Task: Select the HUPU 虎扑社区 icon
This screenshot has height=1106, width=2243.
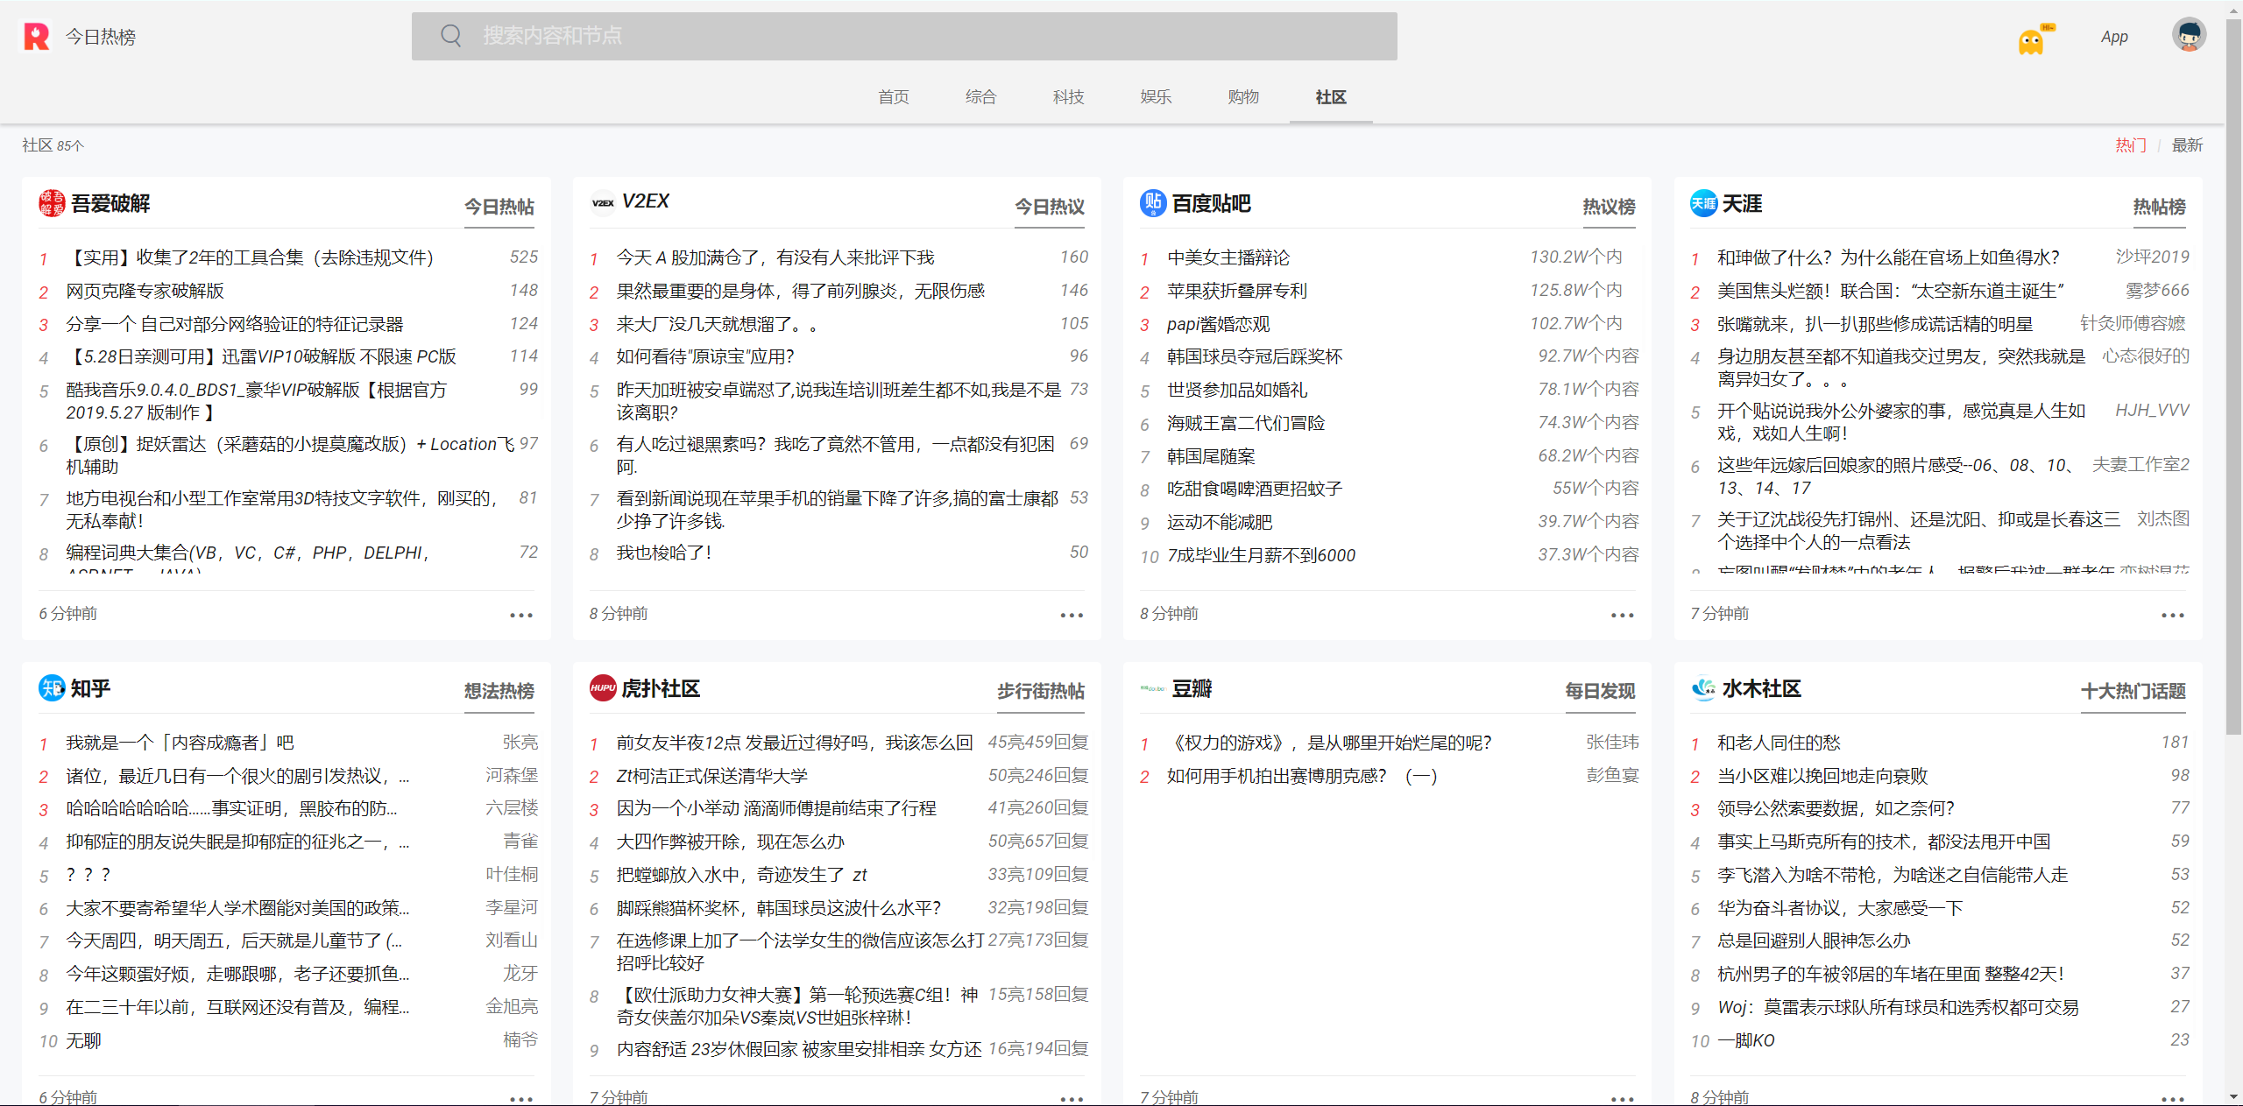Action: (603, 688)
